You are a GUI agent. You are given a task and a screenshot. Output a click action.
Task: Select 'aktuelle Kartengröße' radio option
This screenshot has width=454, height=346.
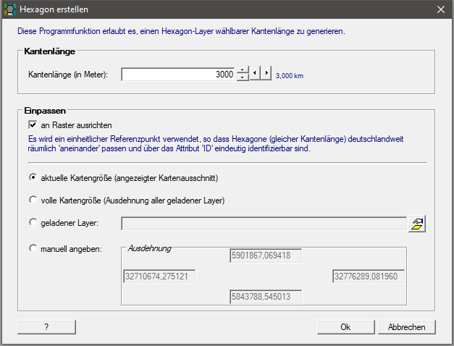click(x=33, y=177)
